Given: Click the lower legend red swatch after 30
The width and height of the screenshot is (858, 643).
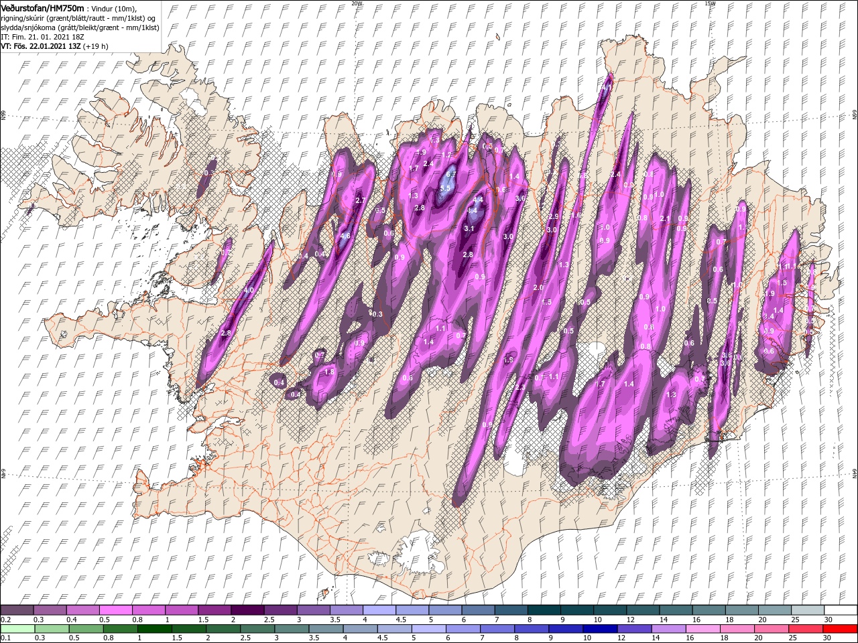Looking at the screenshot, I should [x=840, y=629].
